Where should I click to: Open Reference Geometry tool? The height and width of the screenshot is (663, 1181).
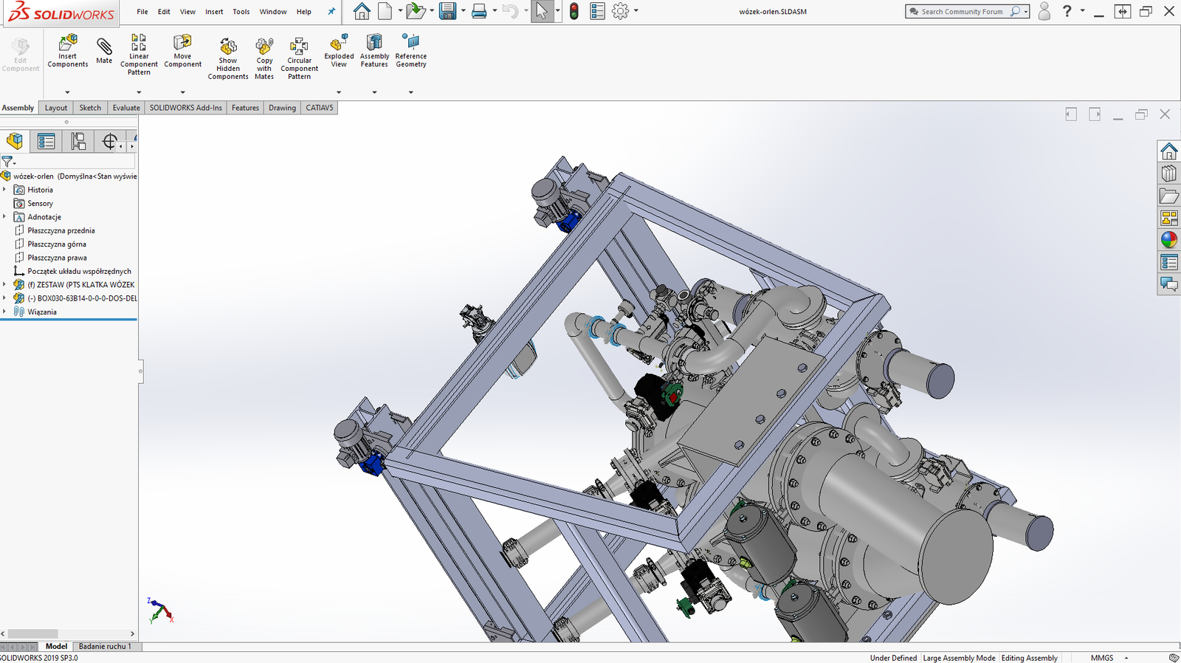pyautogui.click(x=411, y=50)
